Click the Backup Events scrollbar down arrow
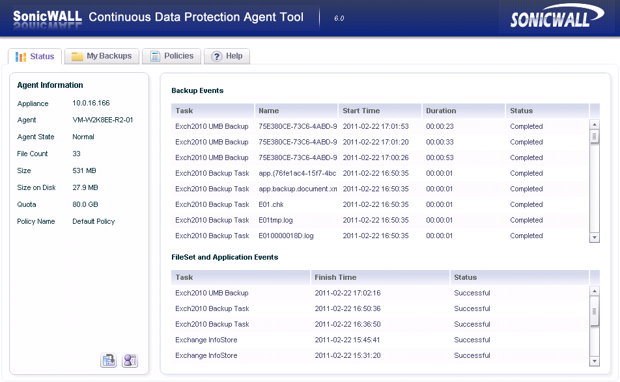This screenshot has width=620, height=382. 595,238
